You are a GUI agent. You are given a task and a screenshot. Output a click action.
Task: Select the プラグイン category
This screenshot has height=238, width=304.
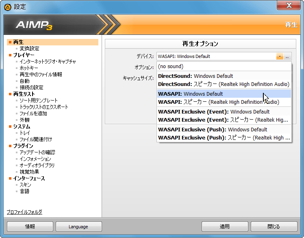point(23,146)
